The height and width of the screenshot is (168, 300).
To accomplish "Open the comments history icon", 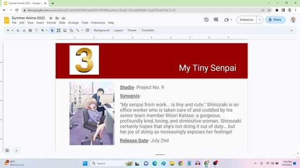I will [216, 20].
